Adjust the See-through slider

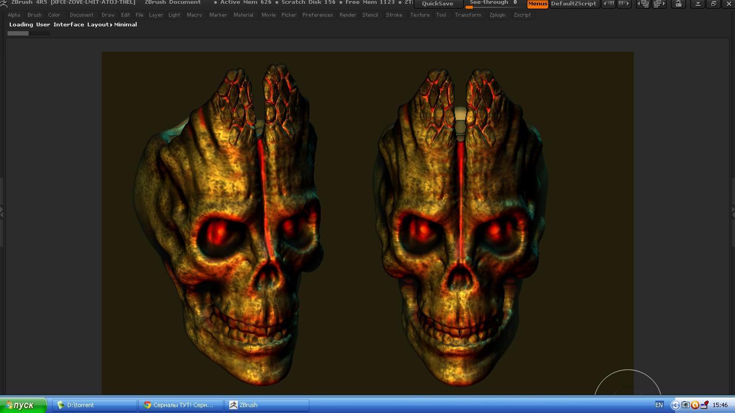(x=493, y=4)
